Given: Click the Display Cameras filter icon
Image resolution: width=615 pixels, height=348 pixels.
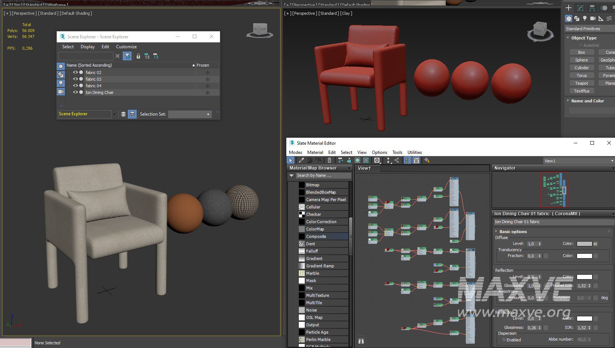Looking at the screenshot, I should [x=61, y=92].
